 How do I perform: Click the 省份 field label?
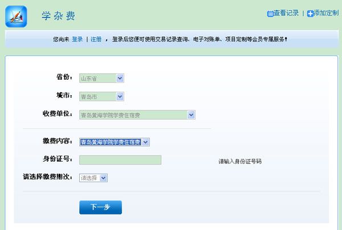[64, 77]
